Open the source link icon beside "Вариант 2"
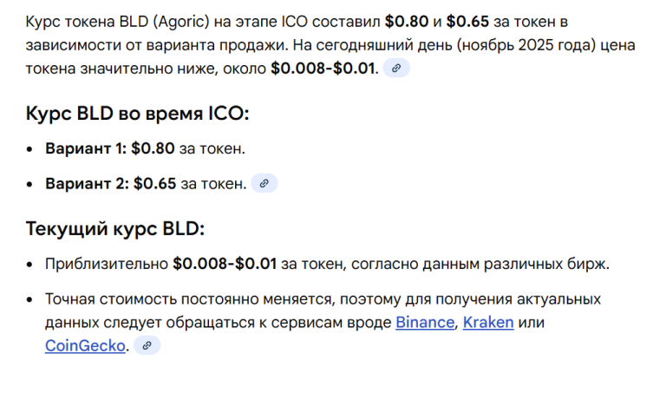Screen dimensions: 666x420 (x=264, y=183)
